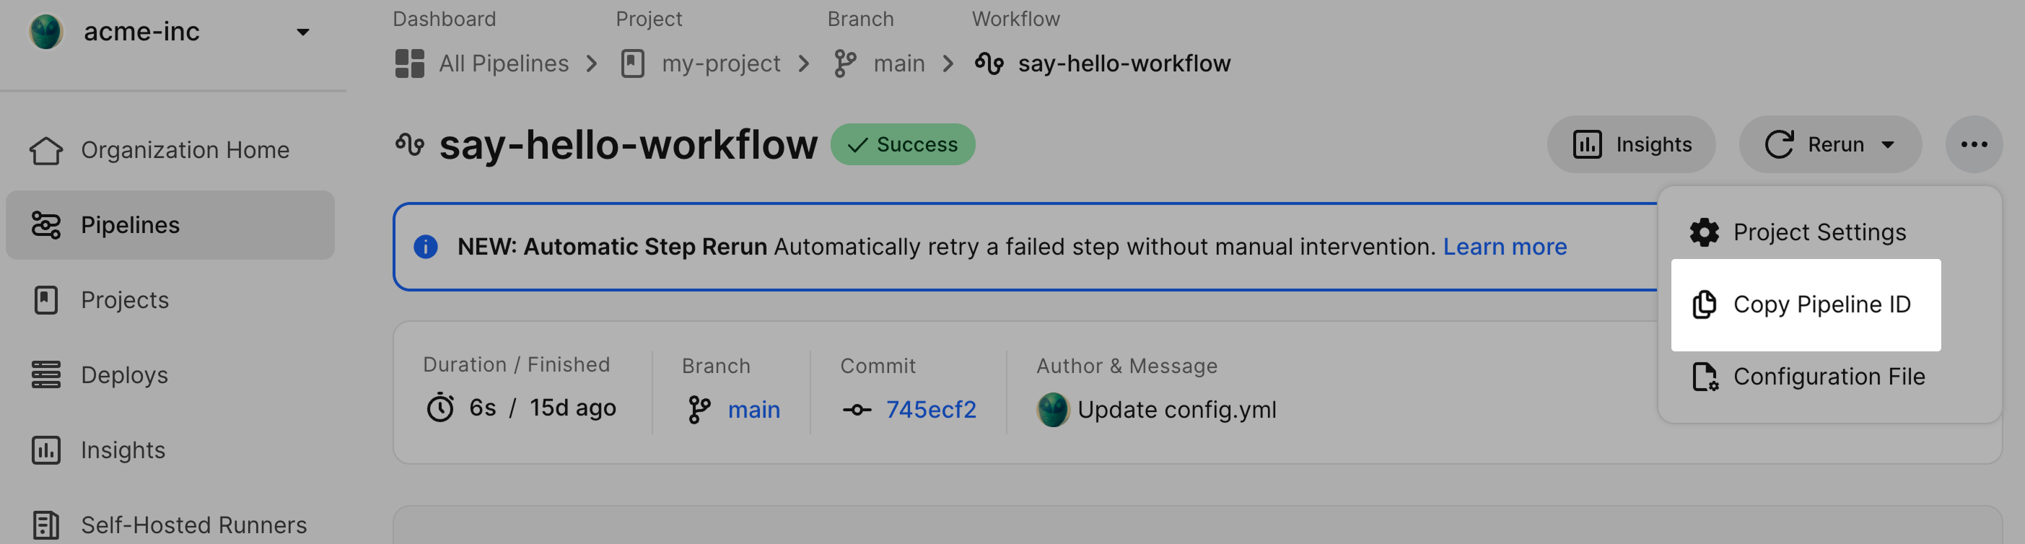The width and height of the screenshot is (2025, 544).
Task: Click the Project Settings gear icon
Action: click(x=1703, y=233)
